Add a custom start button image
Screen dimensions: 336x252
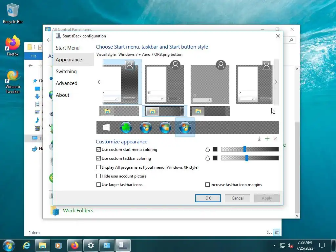point(267,139)
